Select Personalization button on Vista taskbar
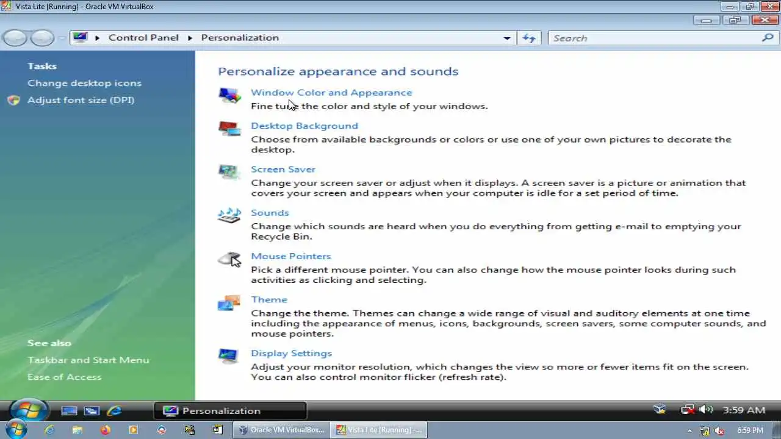Screen dimensions: 781x439 tap(230, 411)
